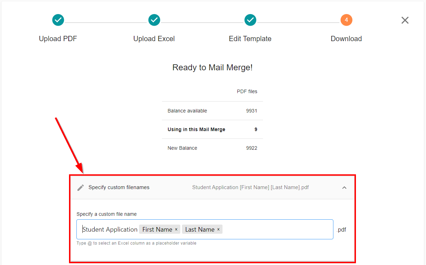The width and height of the screenshot is (426, 265).
Task: Select the First Name placeholder chip
Action: coord(156,229)
